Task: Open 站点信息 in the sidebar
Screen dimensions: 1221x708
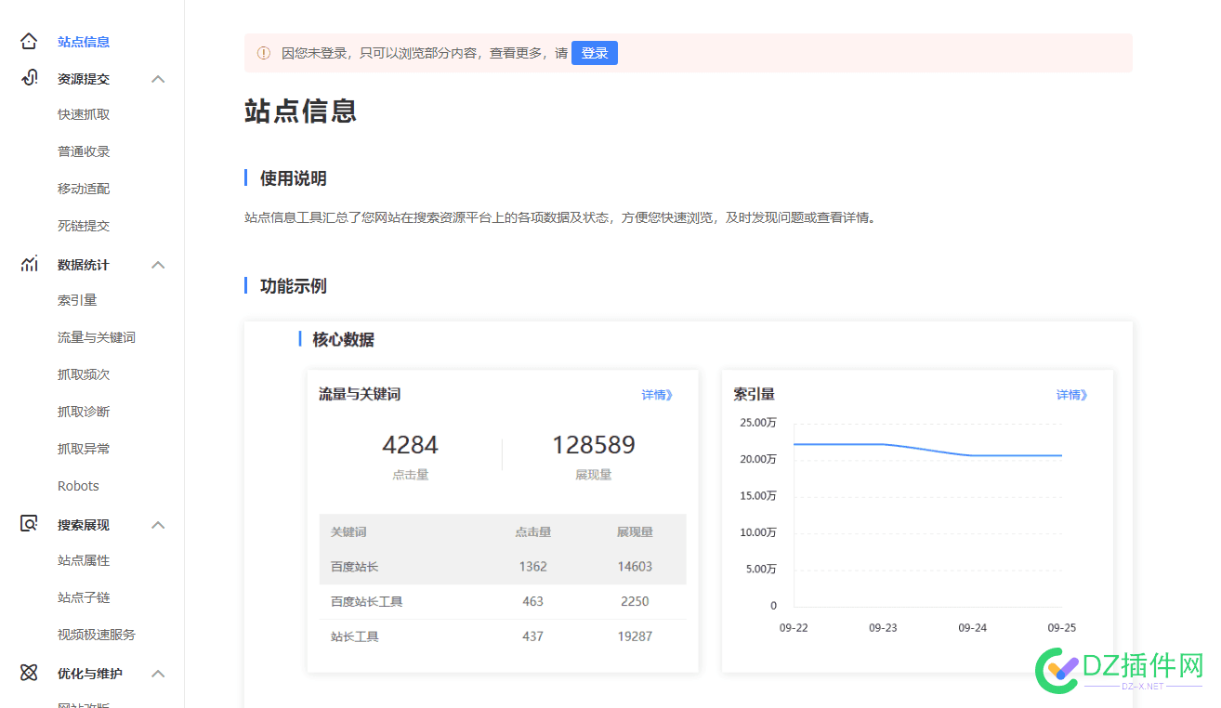Action: 84,42
